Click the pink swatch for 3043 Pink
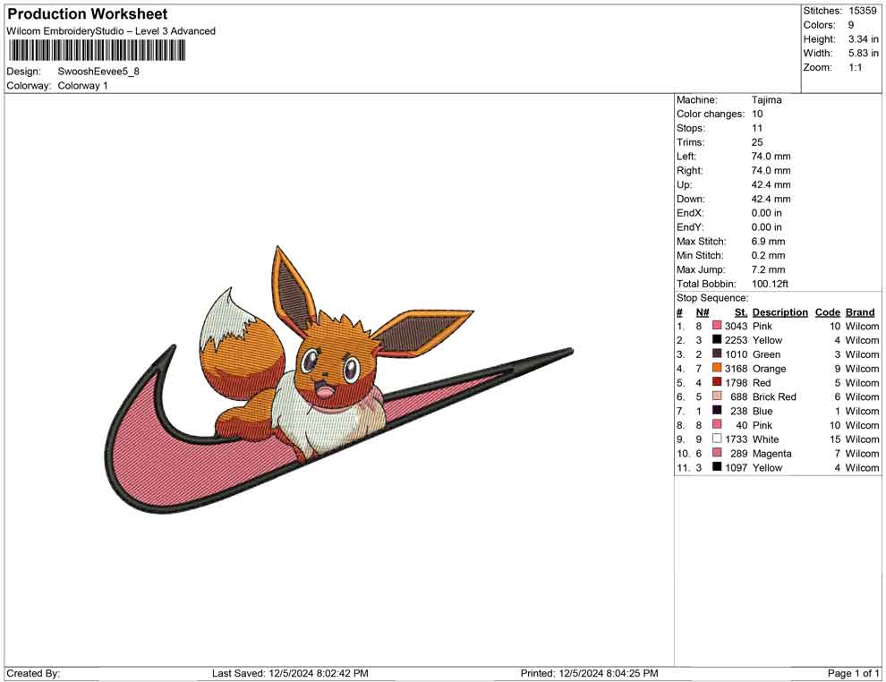The width and height of the screenshot is (886, 682). (717, 326)
